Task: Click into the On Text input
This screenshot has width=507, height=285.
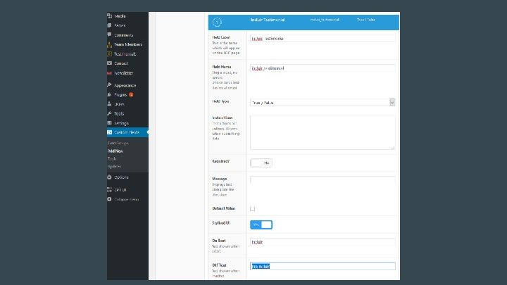Action: pos(323,241)
